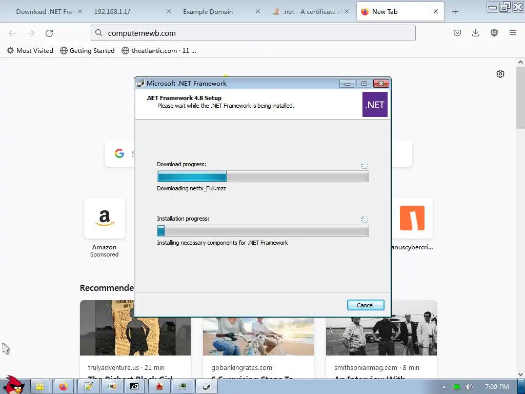Reload the current page
Screen dimensions: 525x394
[x=49, y=33]
